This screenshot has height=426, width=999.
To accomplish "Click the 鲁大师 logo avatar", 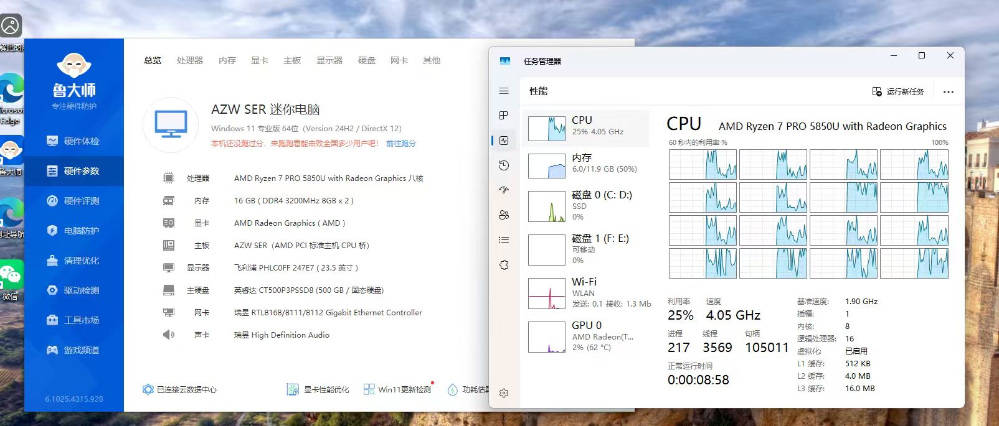I will coord(74,65).
